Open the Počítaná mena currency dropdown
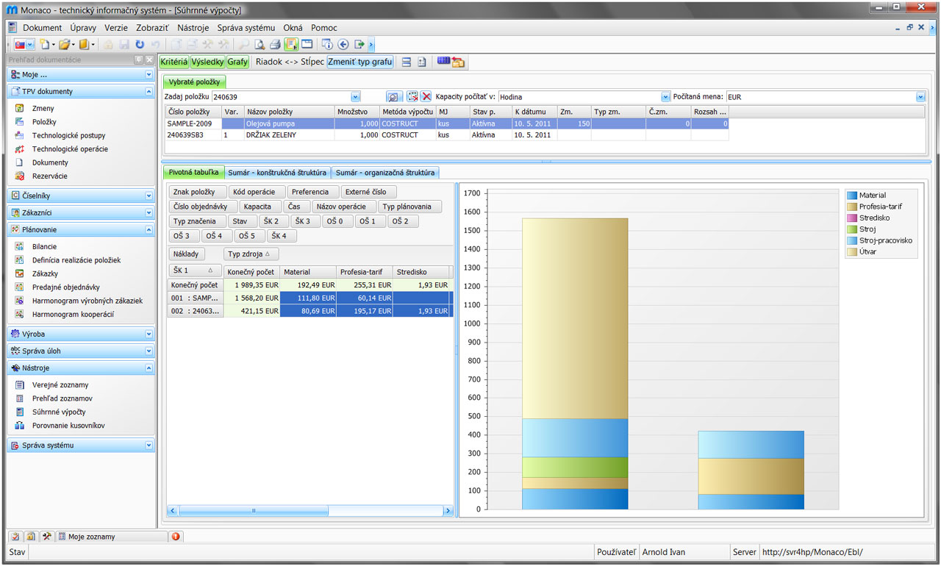Viewport: 941px width, 566px height. point(920,97)
